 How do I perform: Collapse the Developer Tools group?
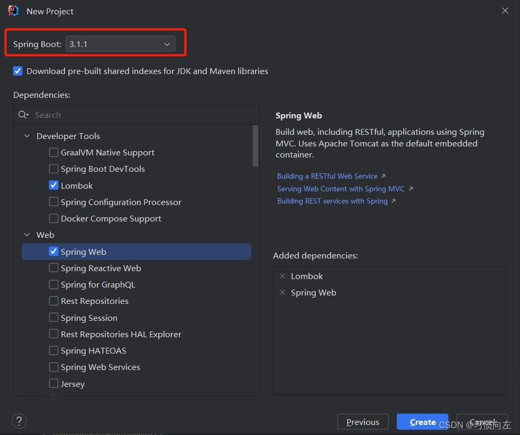point(27,136)
